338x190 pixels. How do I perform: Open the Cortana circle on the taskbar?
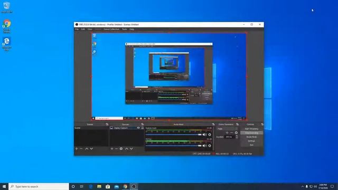pyautogui.click(x=73, y=186)
